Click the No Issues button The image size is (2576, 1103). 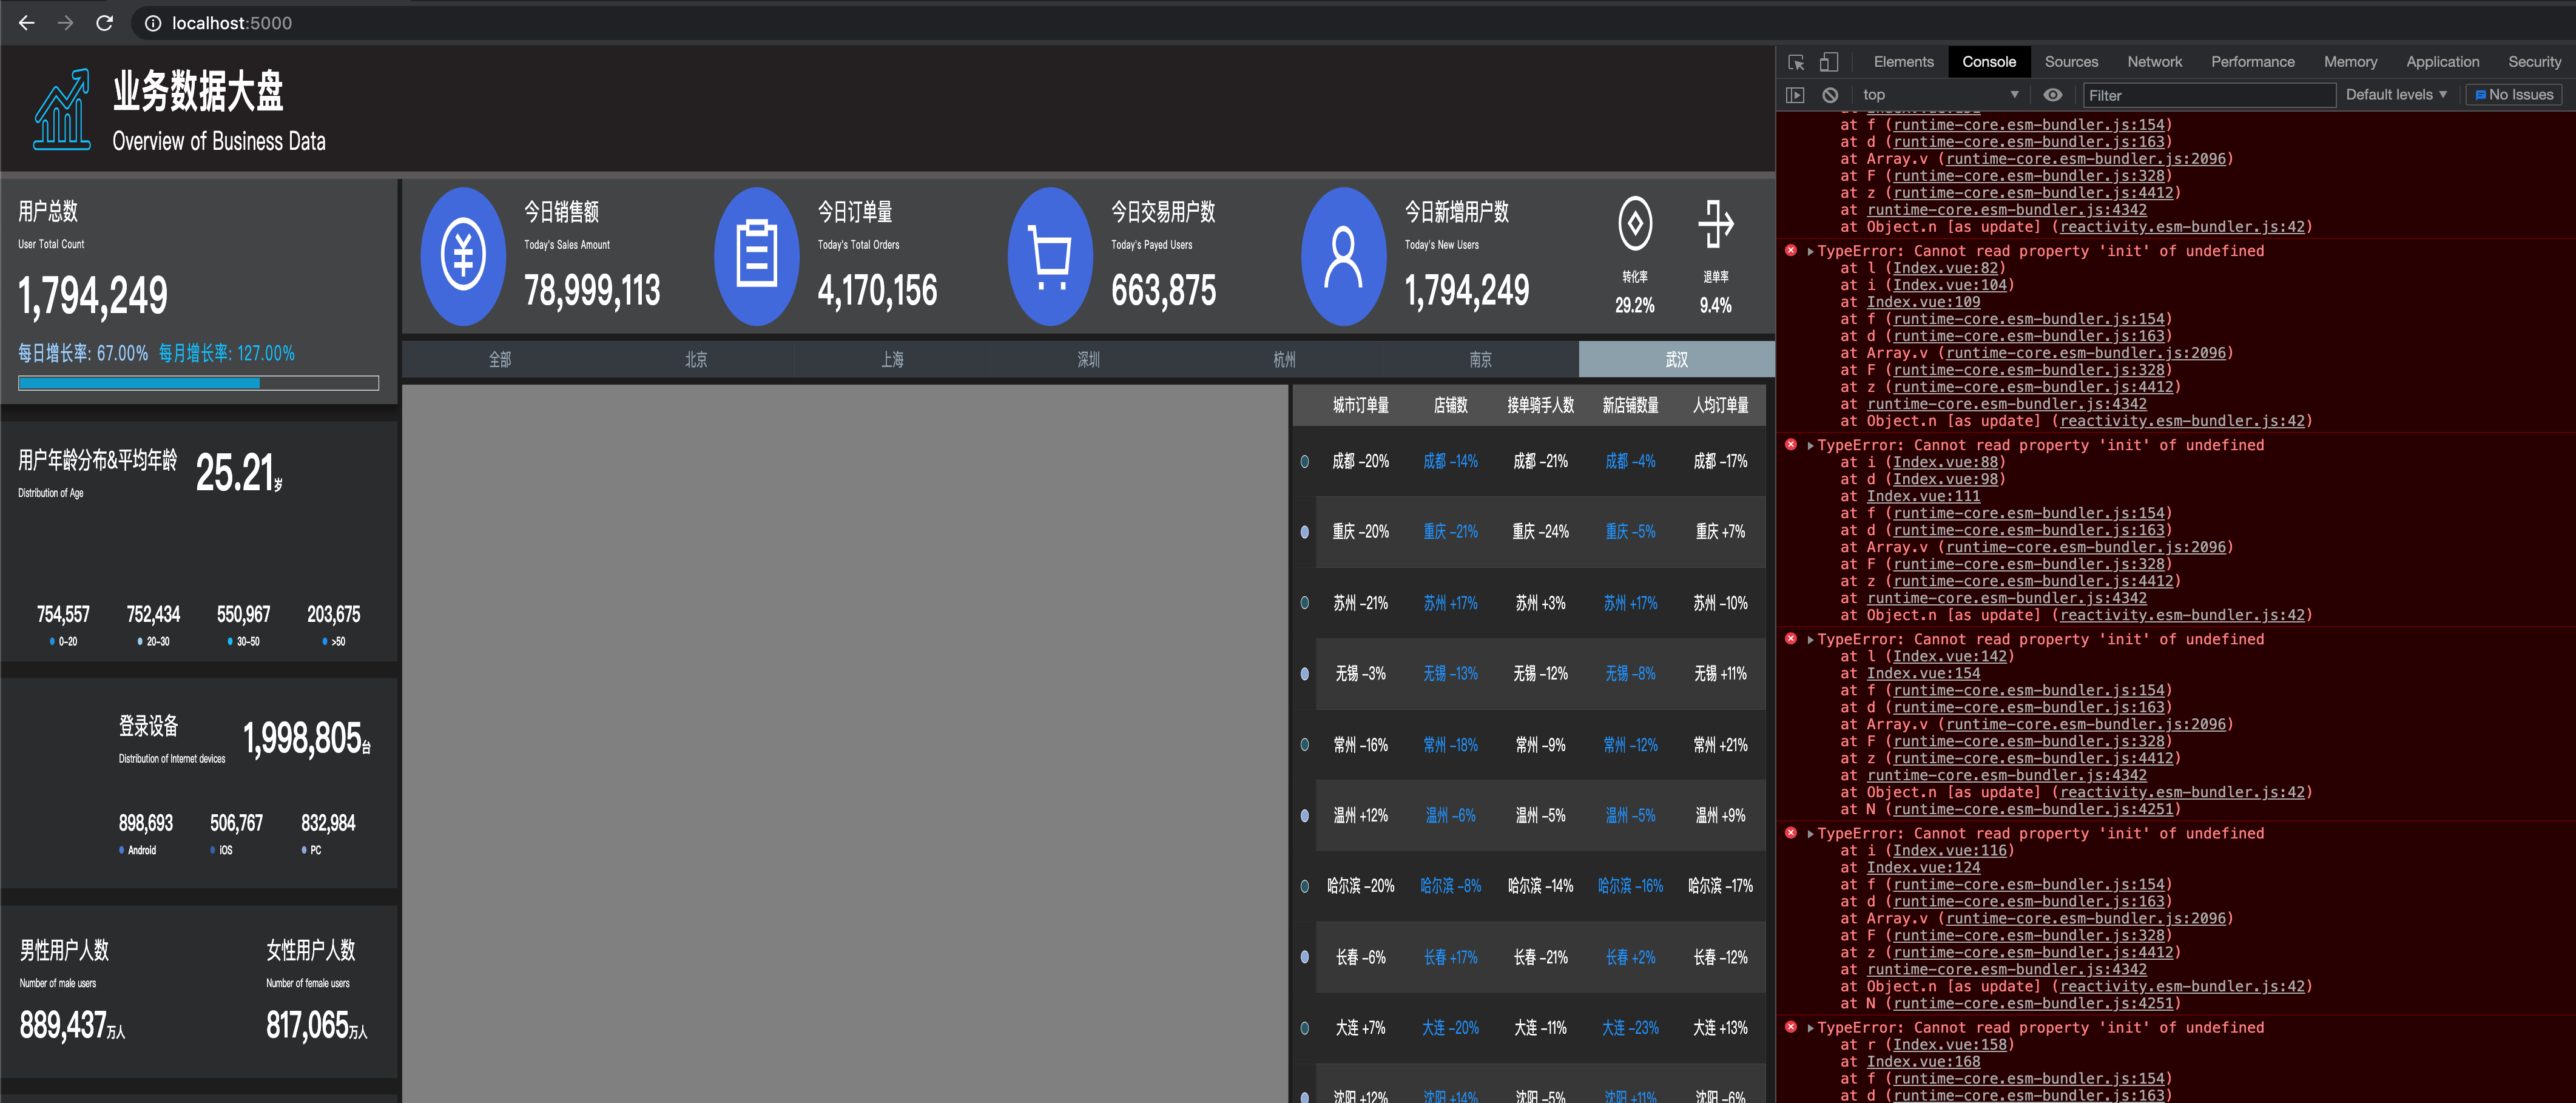point(2513,95)
